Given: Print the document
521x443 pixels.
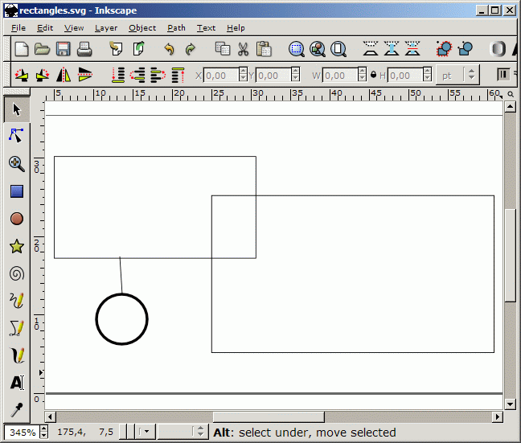Looking at the screenshot, I should (x=84, y=49).
